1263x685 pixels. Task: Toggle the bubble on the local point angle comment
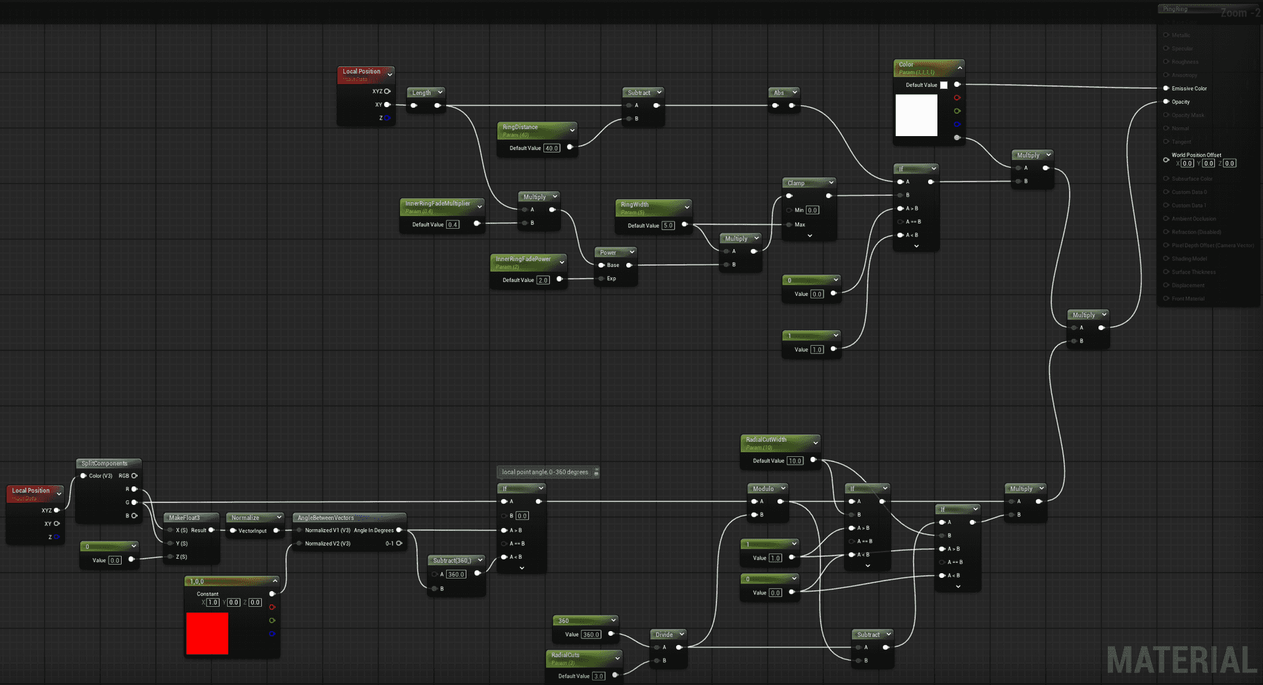596,472
